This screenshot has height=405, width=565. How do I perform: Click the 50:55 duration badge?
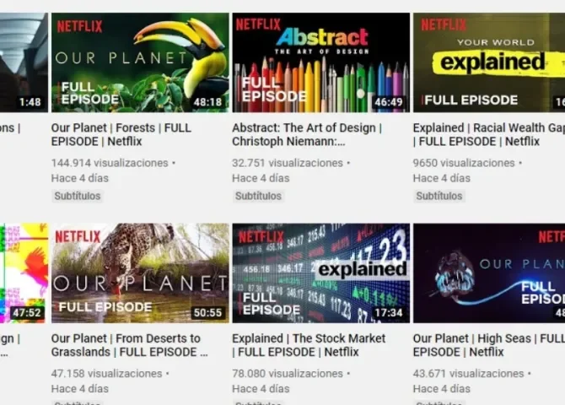(208, 312)
